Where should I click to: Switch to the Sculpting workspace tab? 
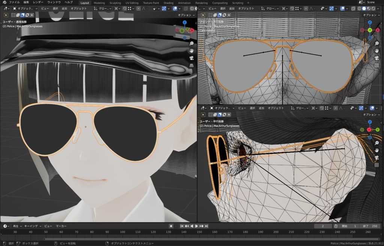pyautogui.click(x=115, y=3)
